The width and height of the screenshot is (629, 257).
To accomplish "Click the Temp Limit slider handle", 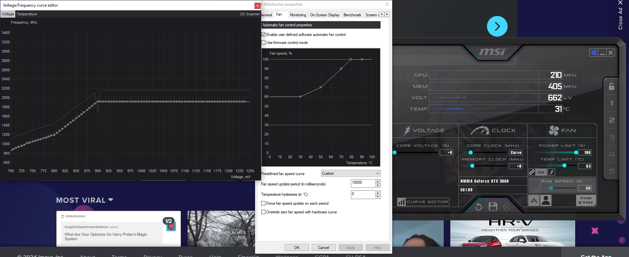I will [x=564, y=165].
